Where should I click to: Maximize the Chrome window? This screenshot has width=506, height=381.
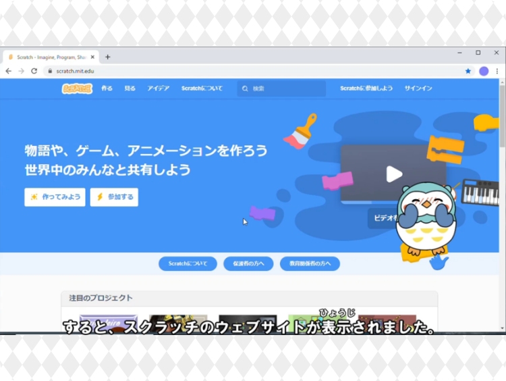pyautogui.click(x=478, y=53)
